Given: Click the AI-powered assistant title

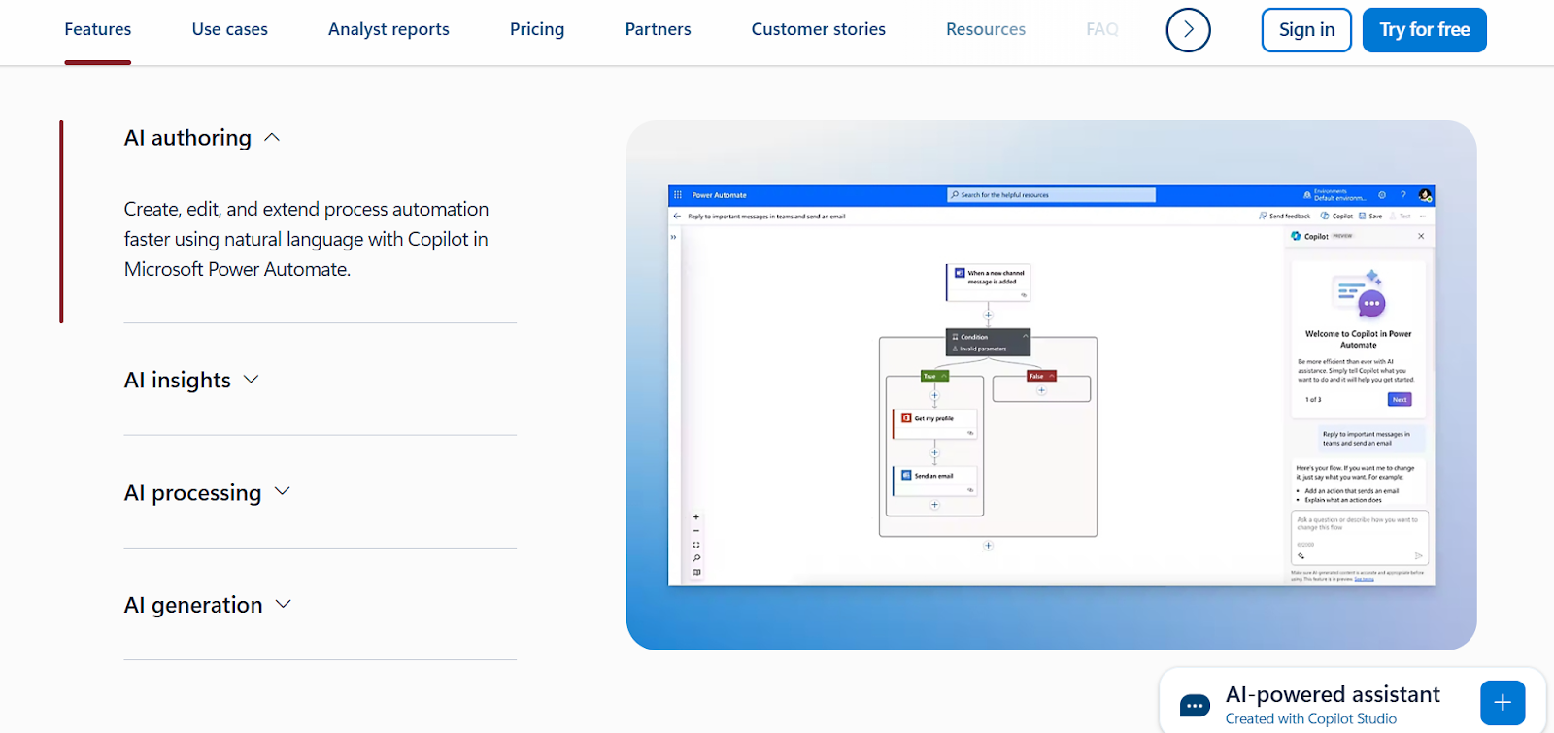Looking at the screenshot, I should pos(1333,694).
